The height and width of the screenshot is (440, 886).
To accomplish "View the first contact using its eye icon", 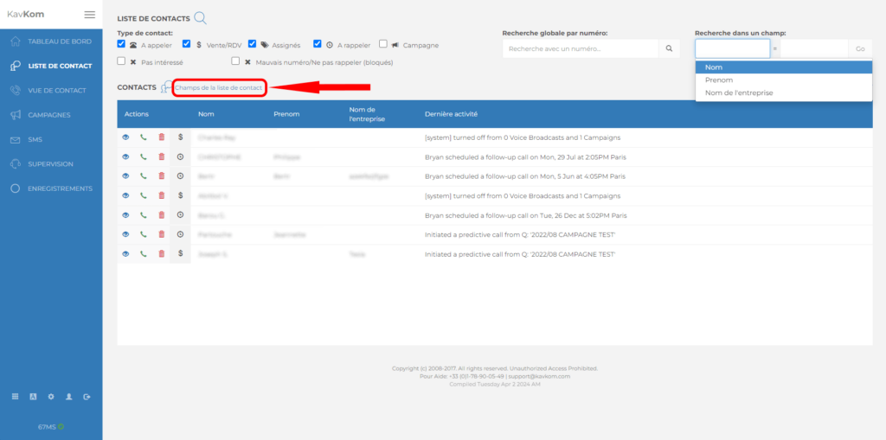I will click(125, 137).
